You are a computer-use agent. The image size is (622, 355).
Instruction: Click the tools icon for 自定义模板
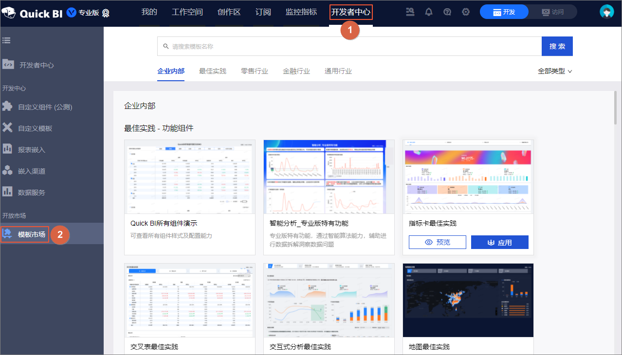(7, 128)
